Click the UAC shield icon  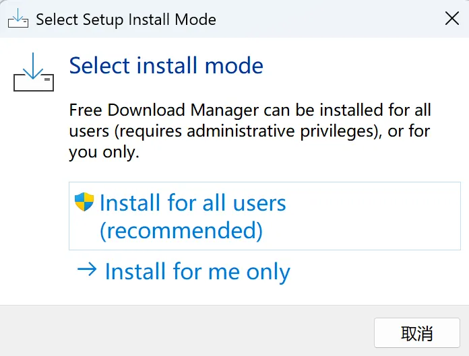[x=84, y=202]
